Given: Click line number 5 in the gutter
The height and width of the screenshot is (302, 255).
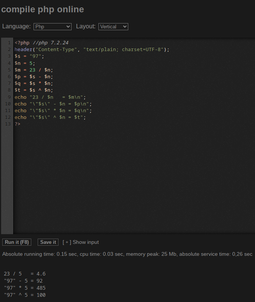Looking at the screenshot, I should click(9, 70).
